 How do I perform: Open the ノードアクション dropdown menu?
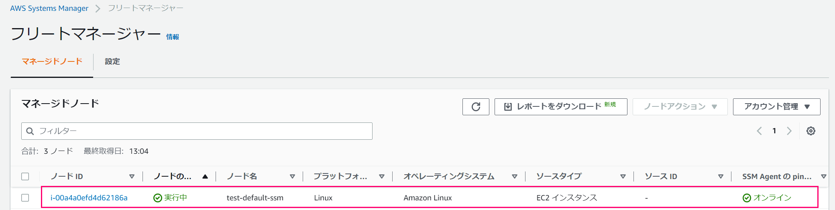680,107
